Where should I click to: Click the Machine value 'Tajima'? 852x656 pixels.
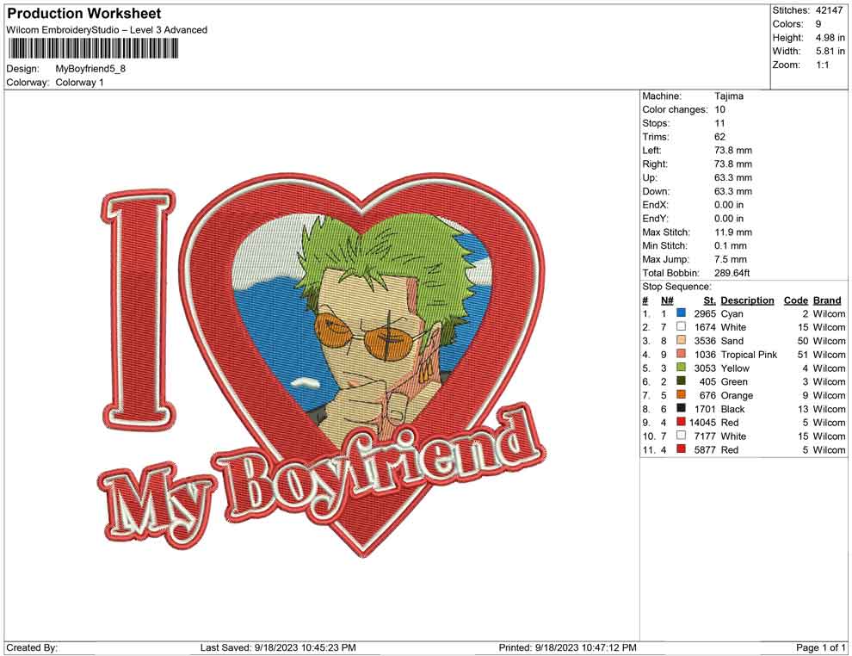tap(729, 96)
